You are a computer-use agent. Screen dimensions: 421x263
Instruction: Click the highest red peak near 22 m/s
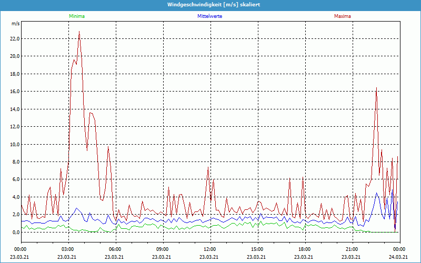coord(79,32)
